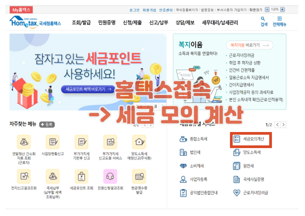The width and height of the screenshot is (305, 216).
Task: Increase screen size with plus button
Action: [x=282, y=9]
